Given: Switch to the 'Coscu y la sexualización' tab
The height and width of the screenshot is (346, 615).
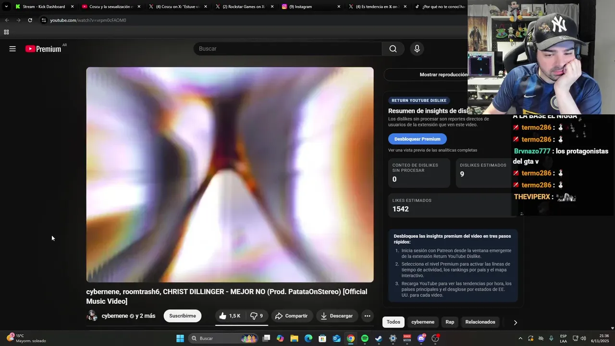Looking at the screenshot, I should coord(111,7).
